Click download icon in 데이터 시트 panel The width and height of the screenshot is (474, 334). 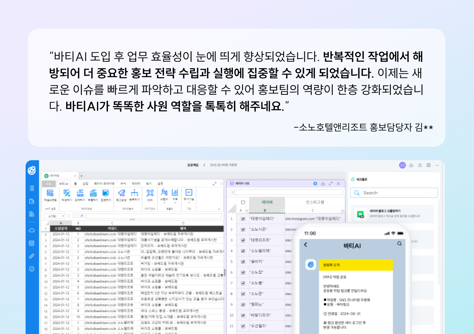click(323, 184)
